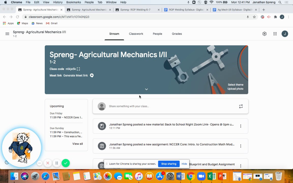Open the Chrome extensions puzzle icon
293x183 pixels.
(x=275, y=17)
